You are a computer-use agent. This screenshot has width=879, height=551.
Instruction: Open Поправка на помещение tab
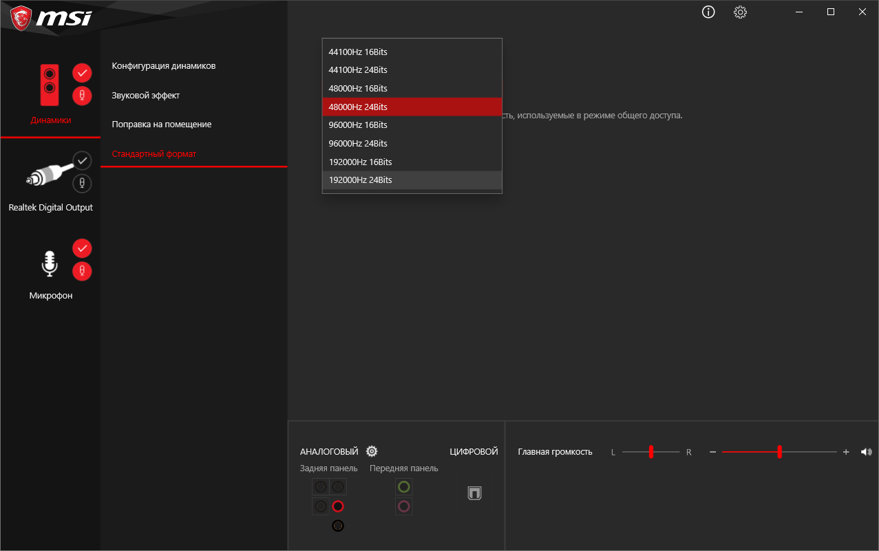pos(162,125)
